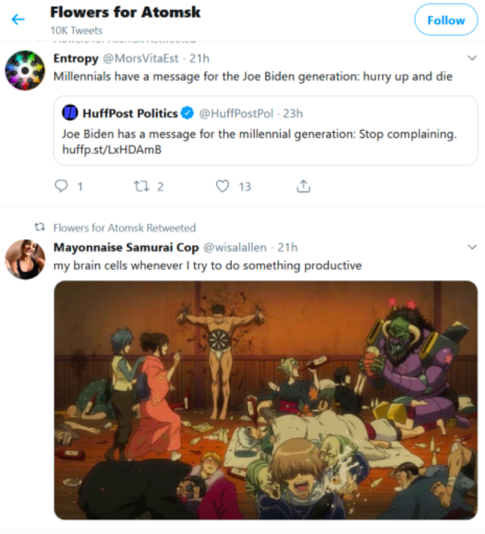Click HuffPost Politics verified badge
485x534 pixels.
coord(188,113)
